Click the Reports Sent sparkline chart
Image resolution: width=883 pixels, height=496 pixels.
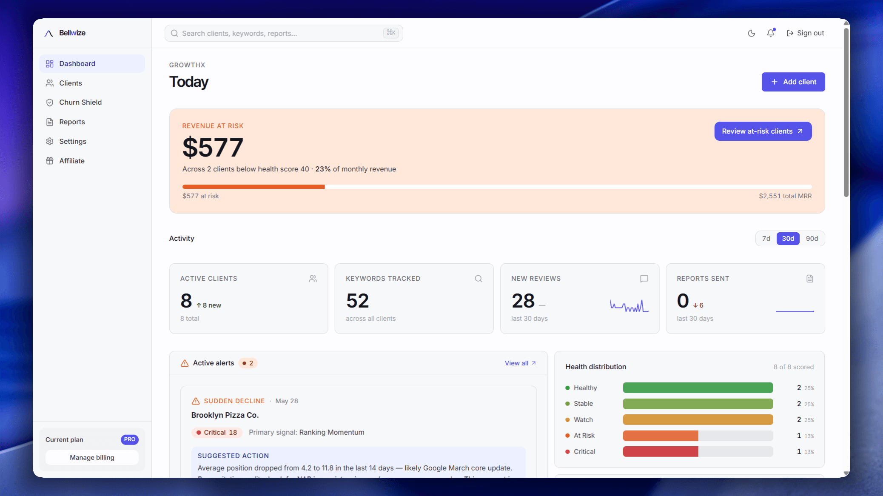[x=795, y=311]
